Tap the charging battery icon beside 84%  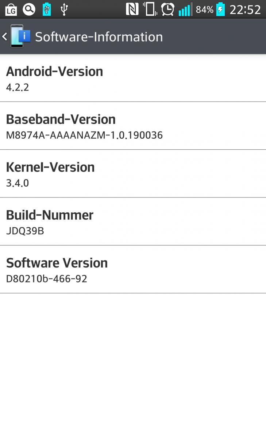(220, 9)
